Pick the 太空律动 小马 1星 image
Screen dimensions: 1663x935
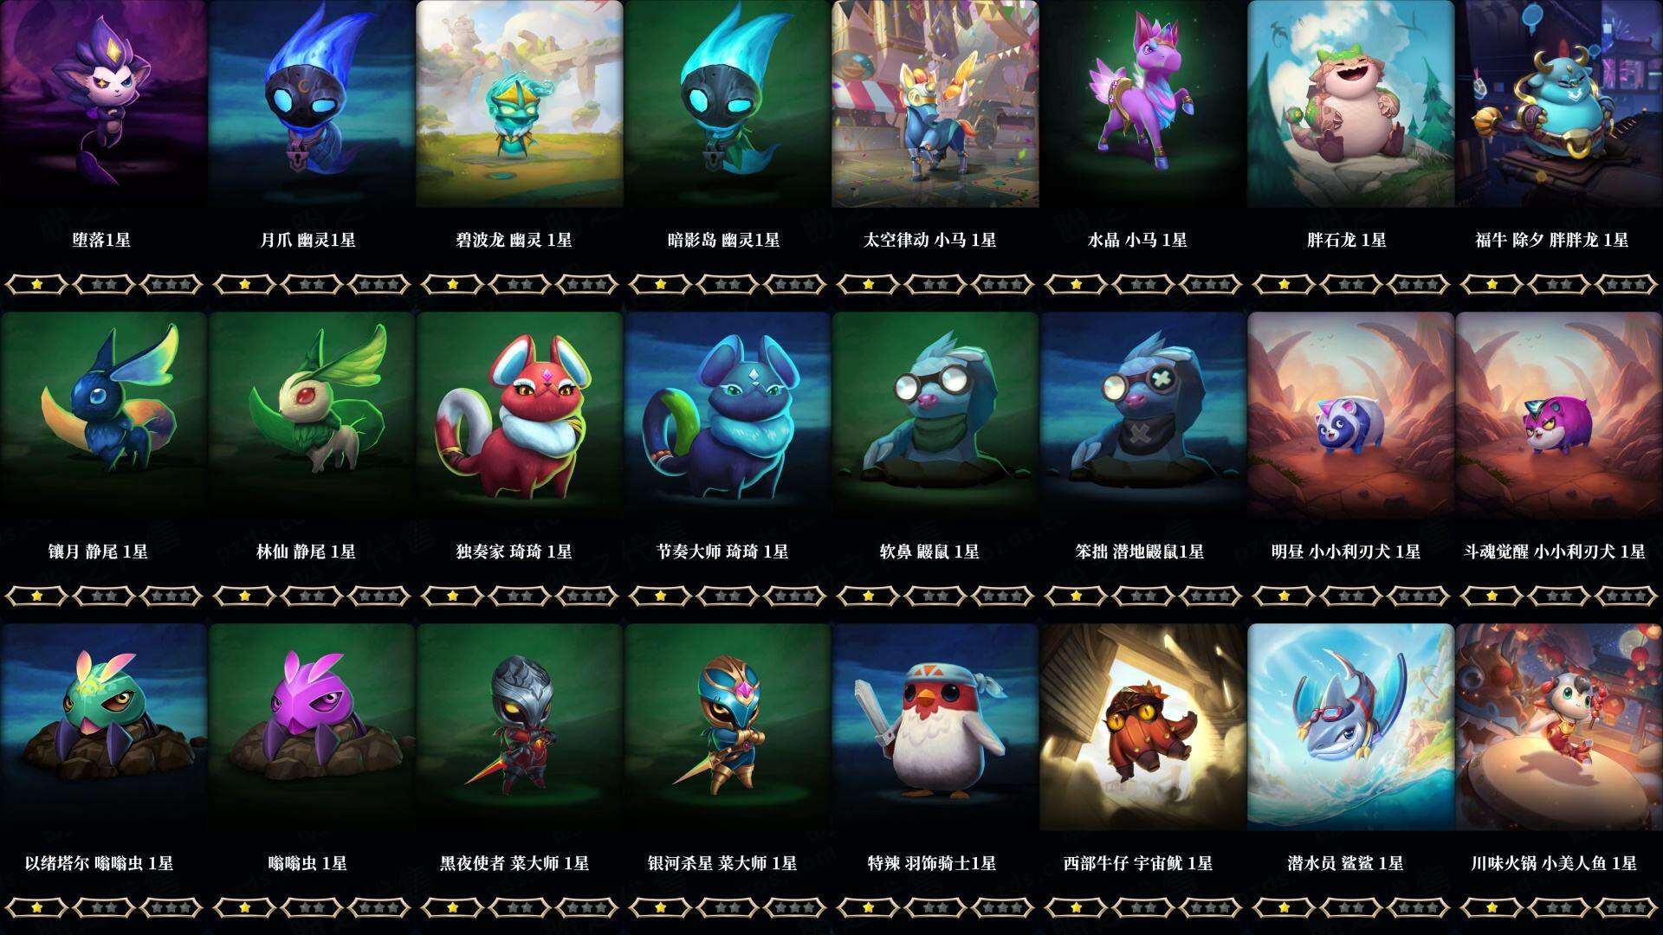tap(935, 104)
